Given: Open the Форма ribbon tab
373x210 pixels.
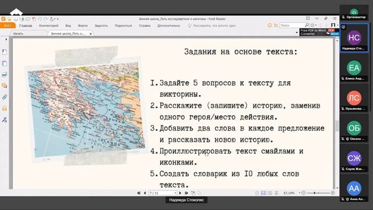Looking at the screenshot, I should point(83,26).
